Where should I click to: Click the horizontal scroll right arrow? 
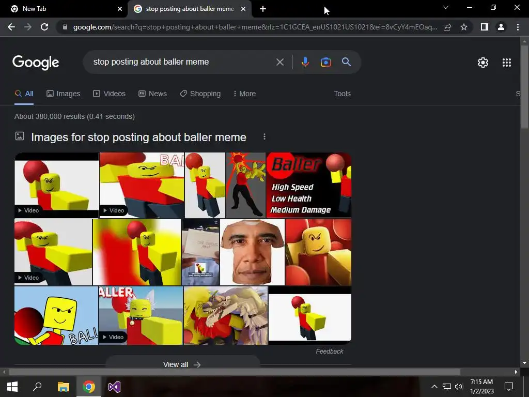pos(516,372)
